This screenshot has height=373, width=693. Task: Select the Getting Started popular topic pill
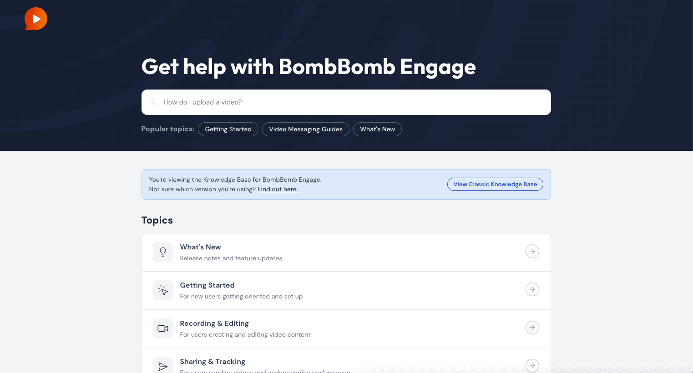228,129
